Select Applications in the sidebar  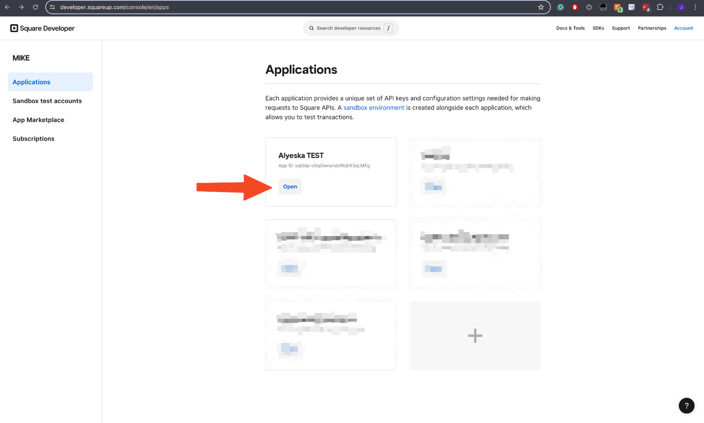50,82
